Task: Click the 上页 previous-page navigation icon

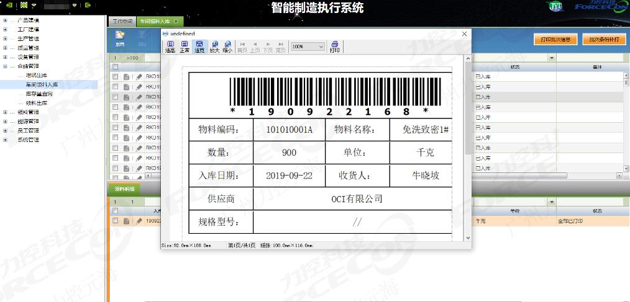Action: coord(255,47)
